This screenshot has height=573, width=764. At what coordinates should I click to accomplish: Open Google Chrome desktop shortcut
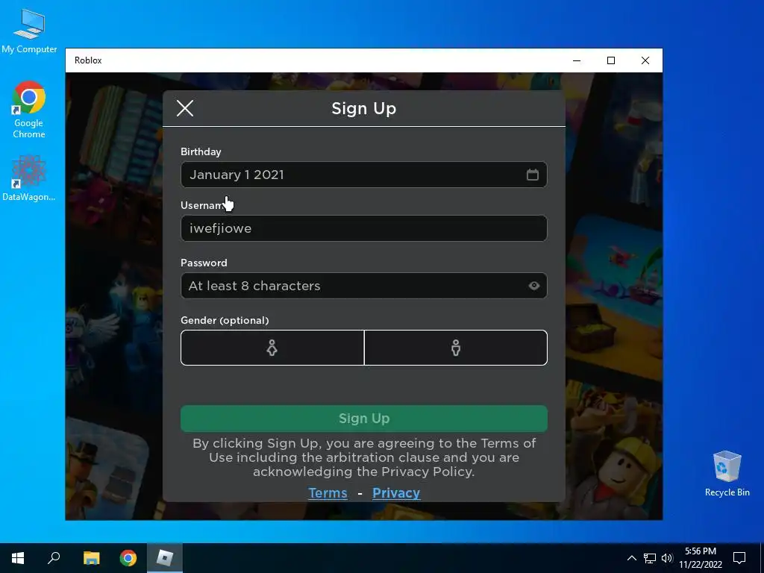pyautogui.click(x=29, y=110)
